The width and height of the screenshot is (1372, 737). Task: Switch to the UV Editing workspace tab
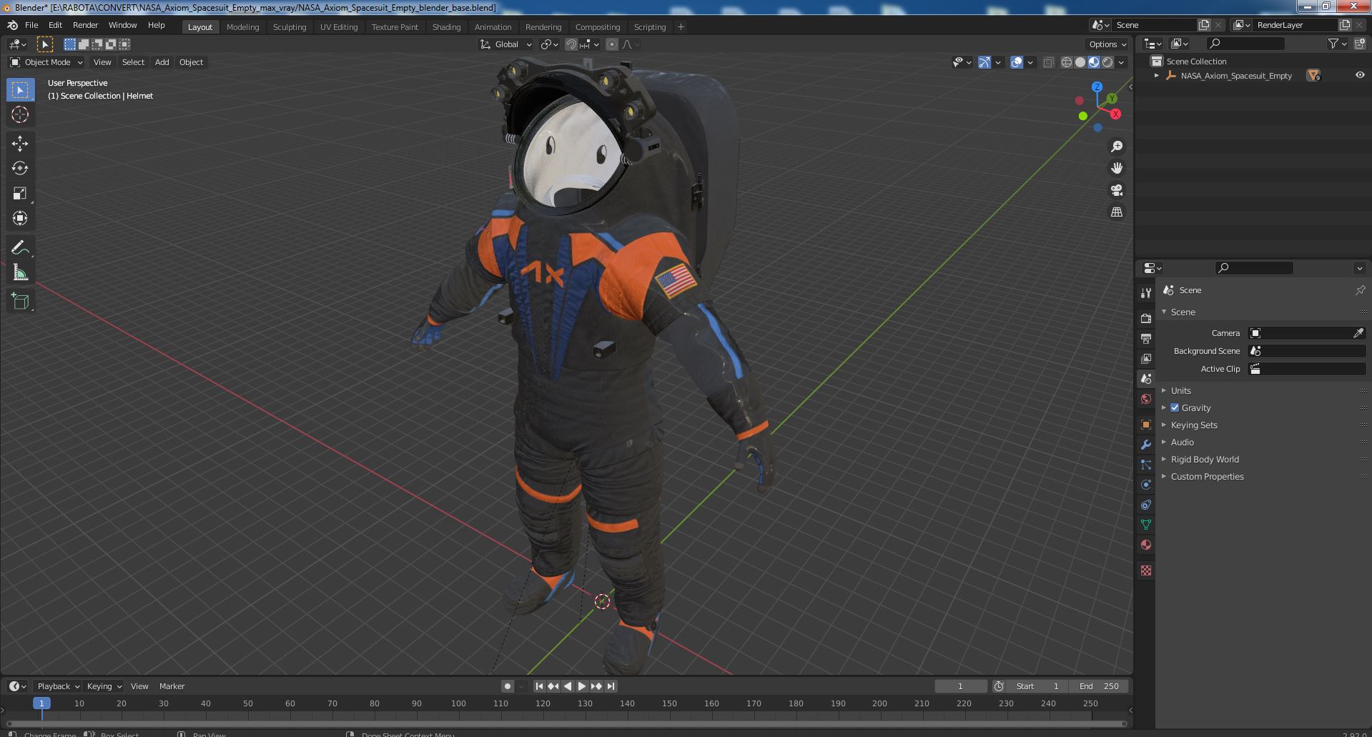pyautogui.click(x=339, y=27)
